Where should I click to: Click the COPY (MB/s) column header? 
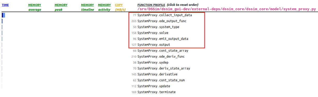point(120,7)
